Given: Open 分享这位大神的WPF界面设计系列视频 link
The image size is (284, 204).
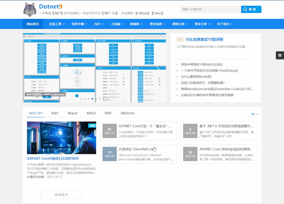Looking at the screenshot, I should click(x=207, y=95).
